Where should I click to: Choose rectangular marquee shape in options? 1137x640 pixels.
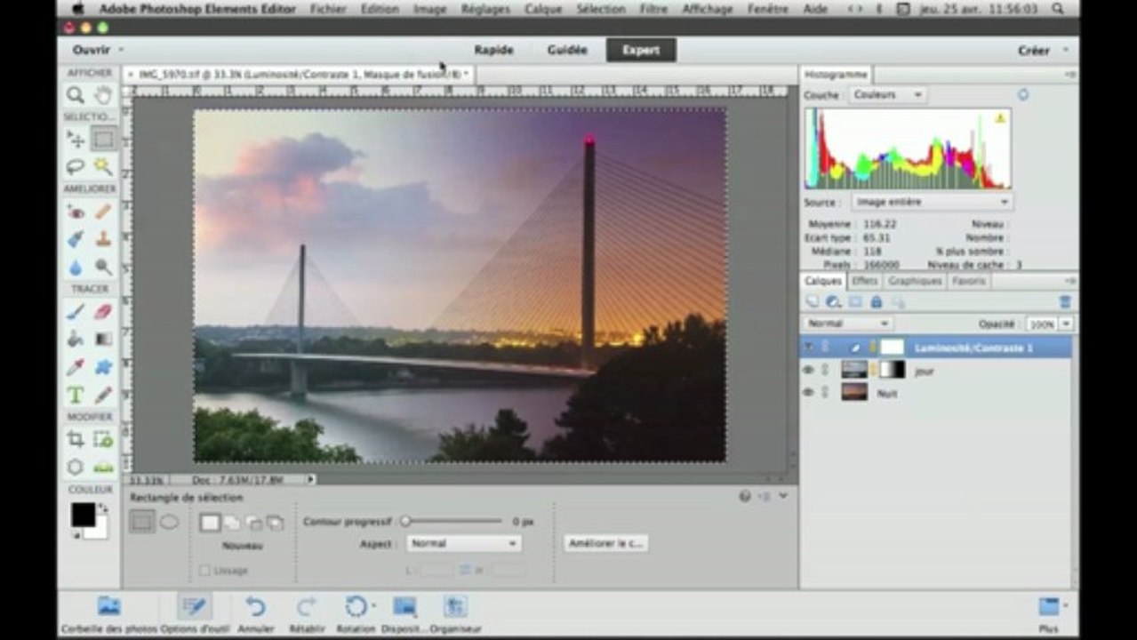point(142,523)
